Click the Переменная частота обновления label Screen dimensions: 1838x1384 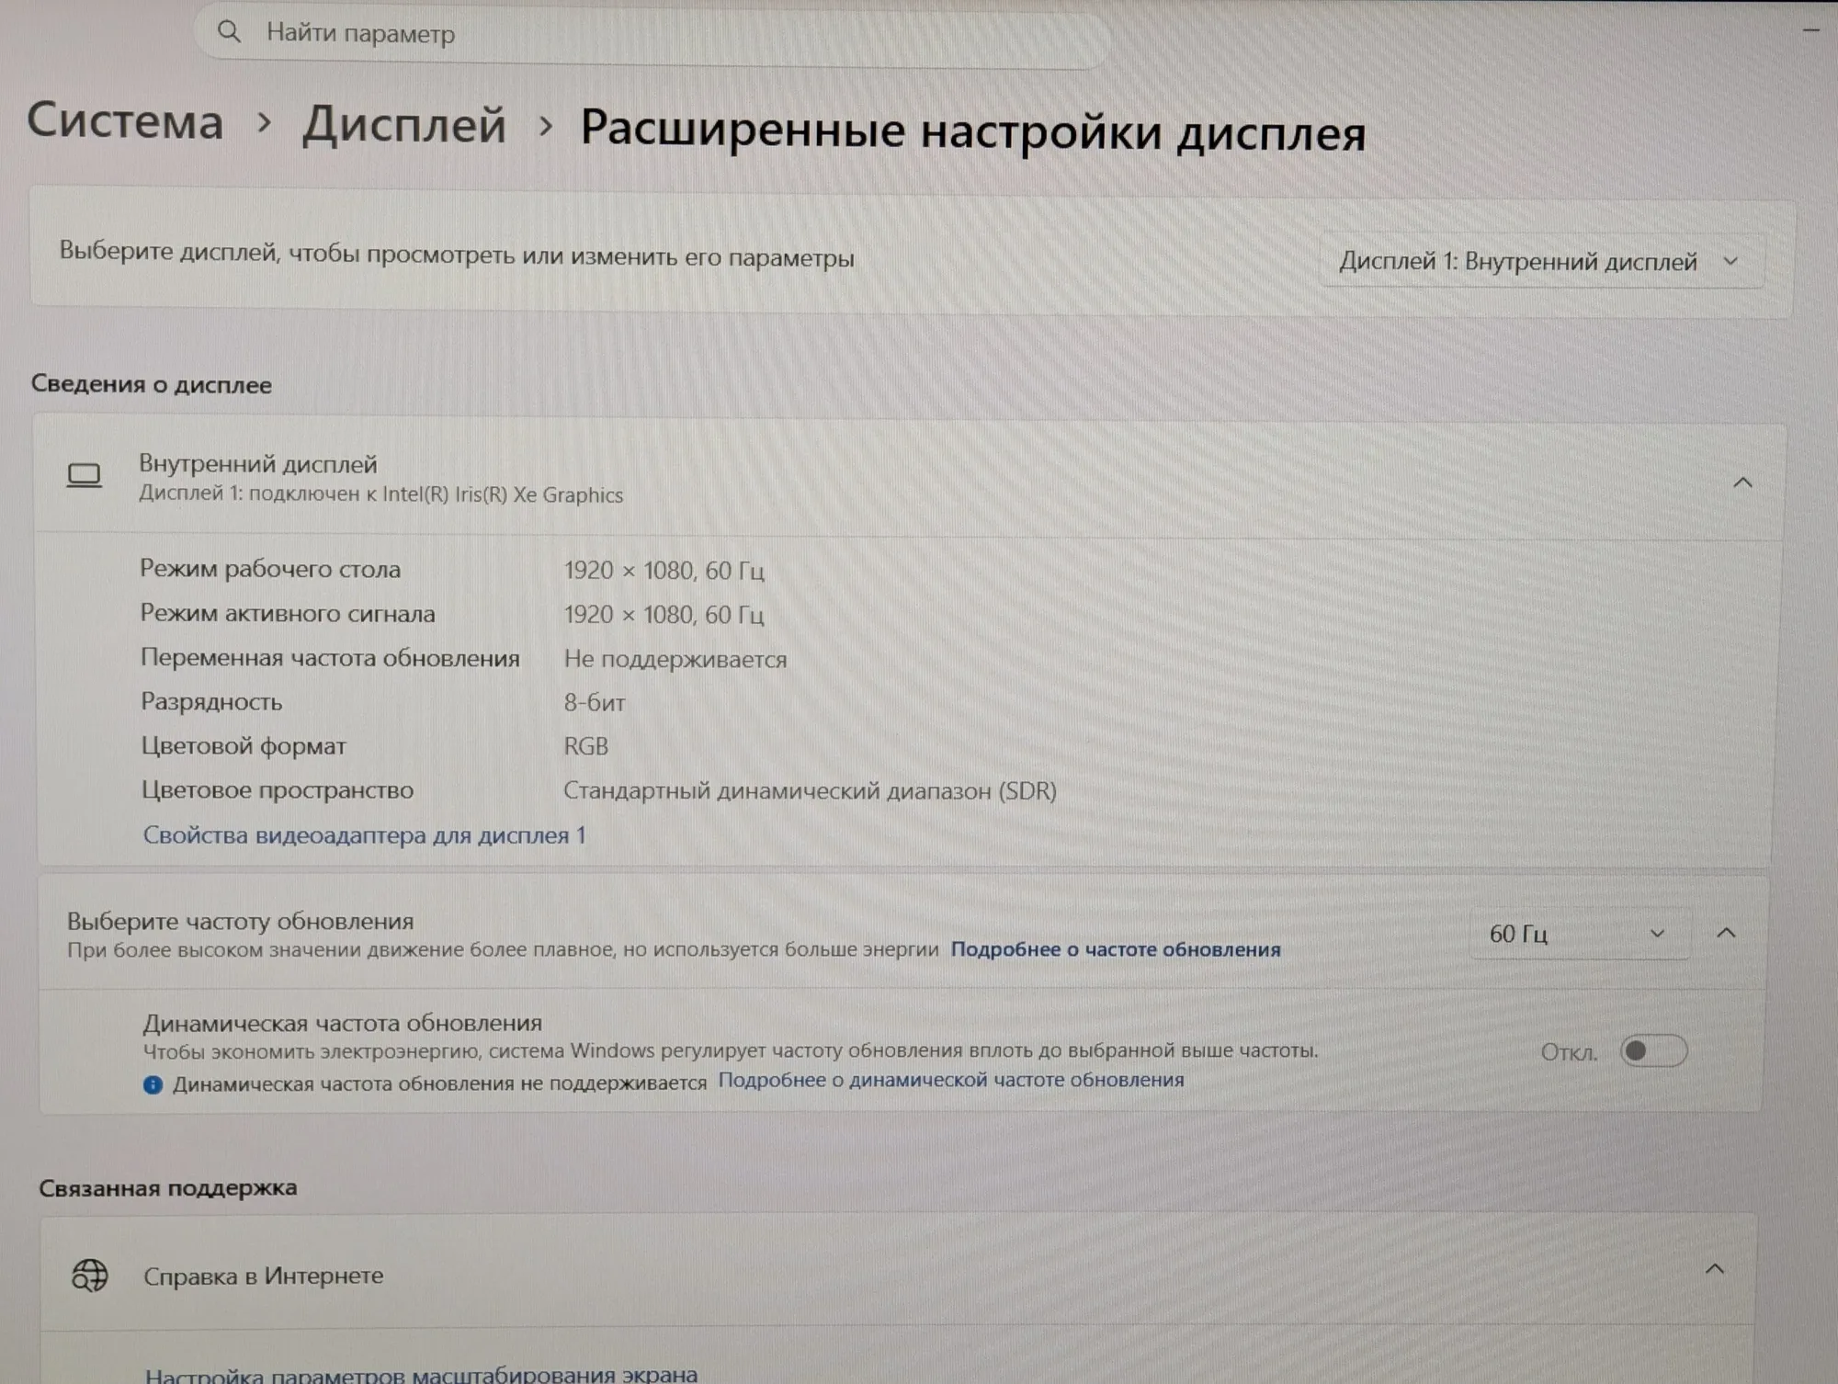pyautogui.click(x=330, y=658)
